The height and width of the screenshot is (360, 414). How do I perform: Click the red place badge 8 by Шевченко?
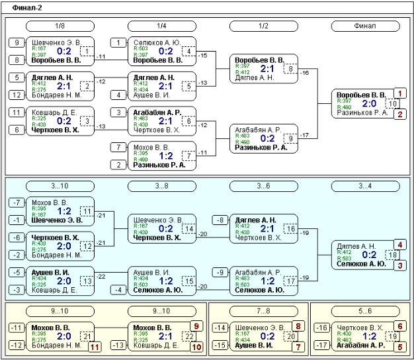[x=298, y=326]
